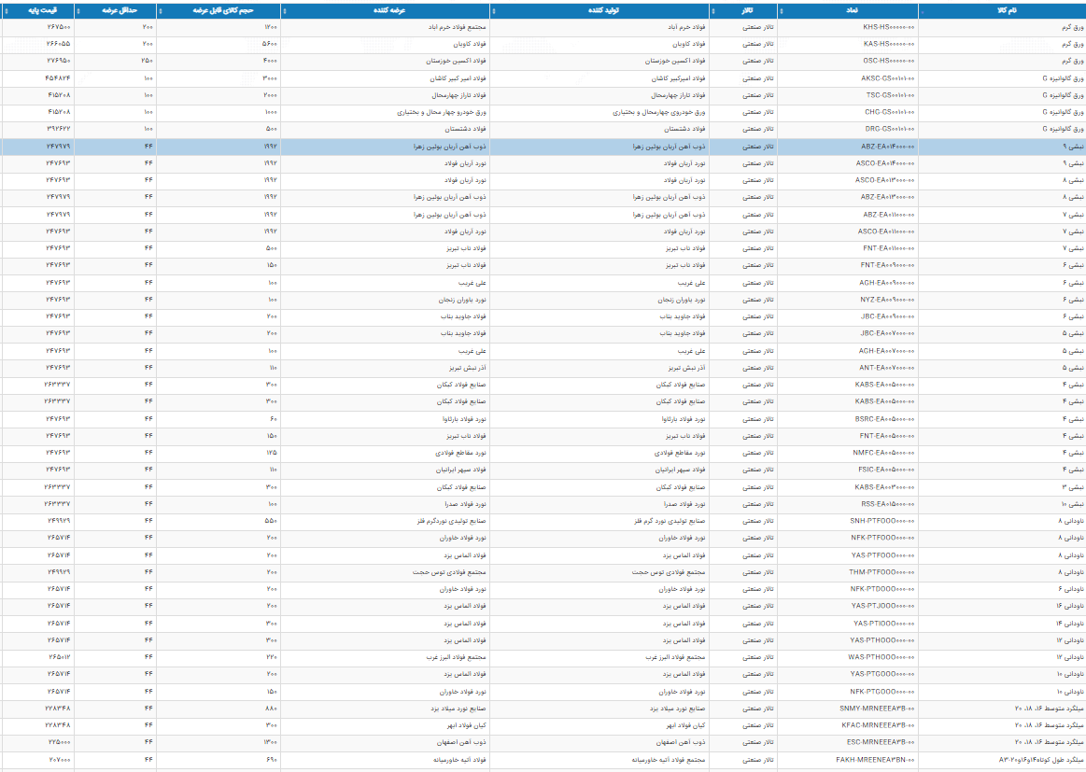
Task: Sort by حجم کالای قابل عرضه arrow icon
Action: pos(161,11)
